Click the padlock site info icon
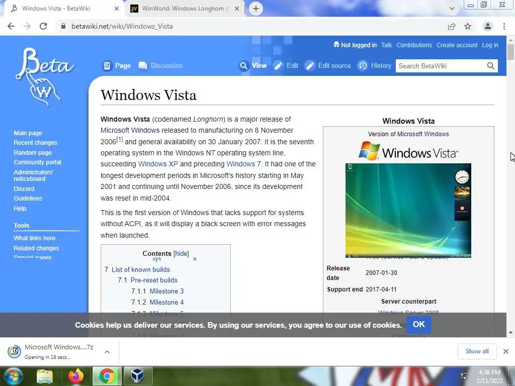The width and height of the screenshot is (515, 386). tap(63, 26)
